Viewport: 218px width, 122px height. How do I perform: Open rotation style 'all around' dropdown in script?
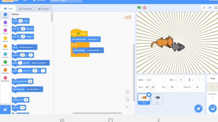(x=93, y=39)
